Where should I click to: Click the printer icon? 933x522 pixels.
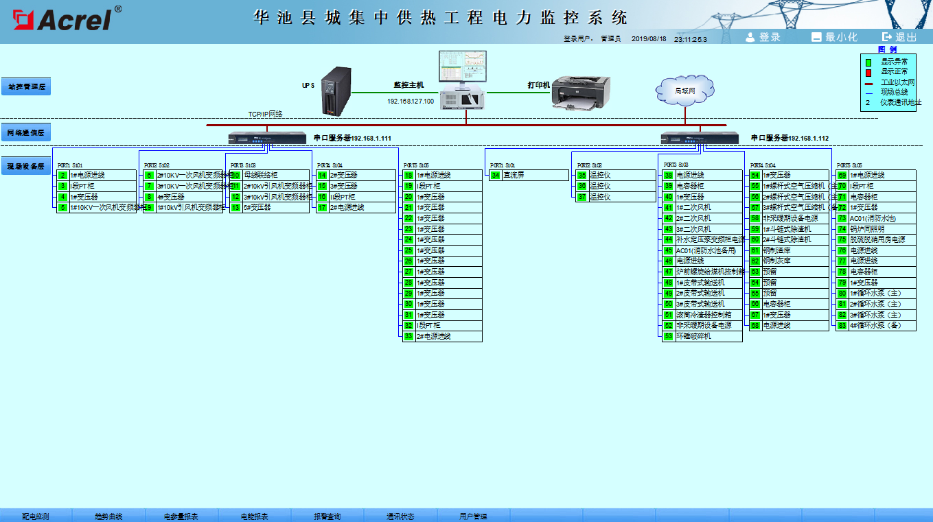581,91
